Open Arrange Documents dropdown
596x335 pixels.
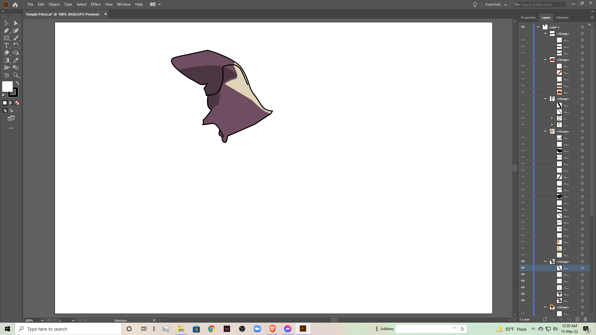tap(156, 4)
